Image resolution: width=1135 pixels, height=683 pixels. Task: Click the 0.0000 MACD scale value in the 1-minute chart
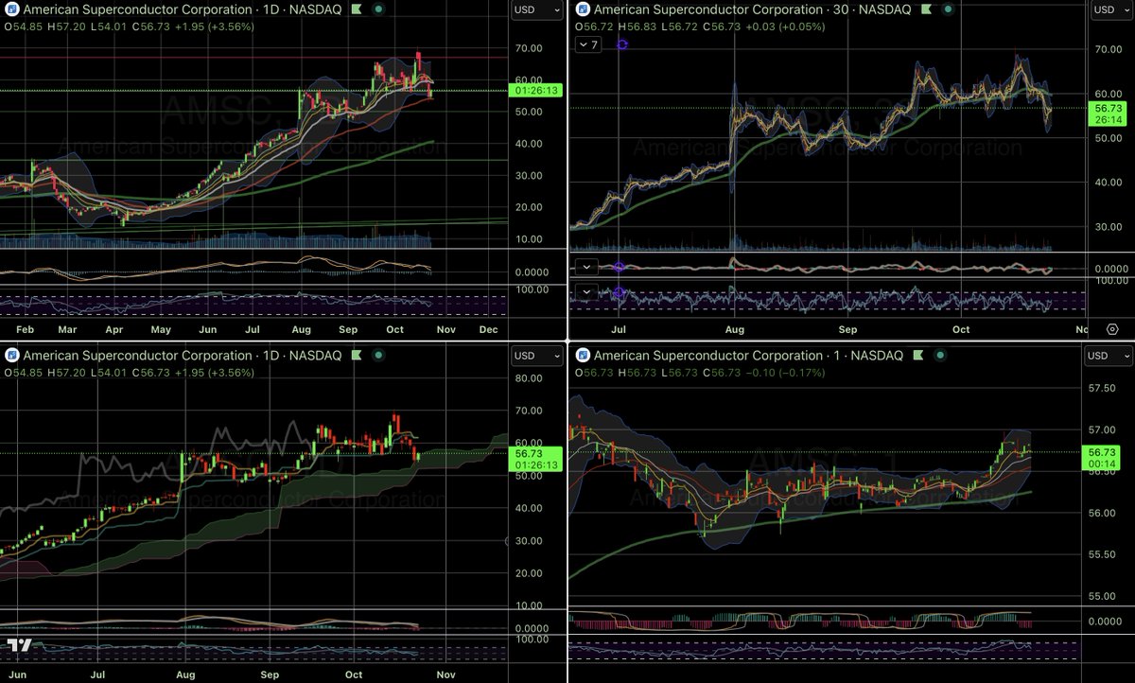point(1105,622)
